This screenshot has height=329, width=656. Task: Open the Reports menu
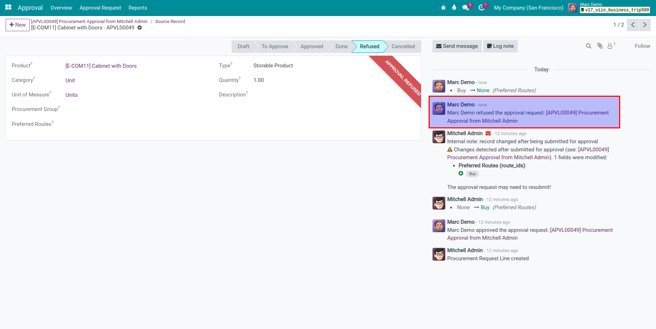tap(138, 7)
